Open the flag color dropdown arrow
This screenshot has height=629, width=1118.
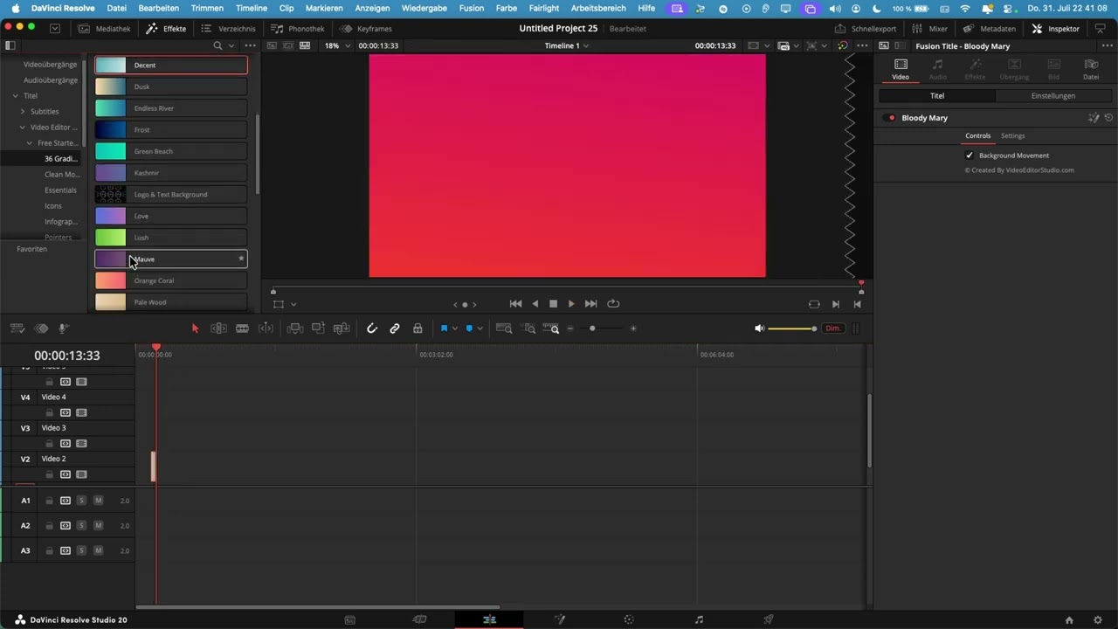coord(455,328)
